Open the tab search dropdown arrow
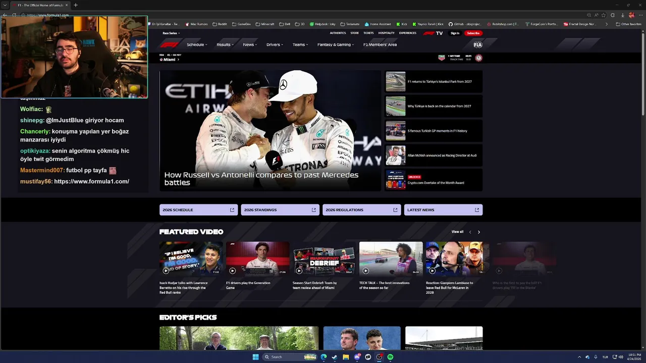The width and height of the screenshot is (646, 363). (x=5, y=5)
